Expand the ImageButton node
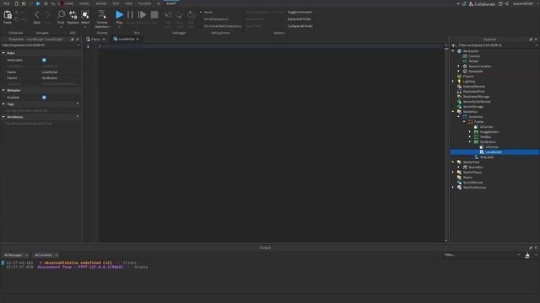This screenshot has height=303, width=540. (x=470, y=132)
